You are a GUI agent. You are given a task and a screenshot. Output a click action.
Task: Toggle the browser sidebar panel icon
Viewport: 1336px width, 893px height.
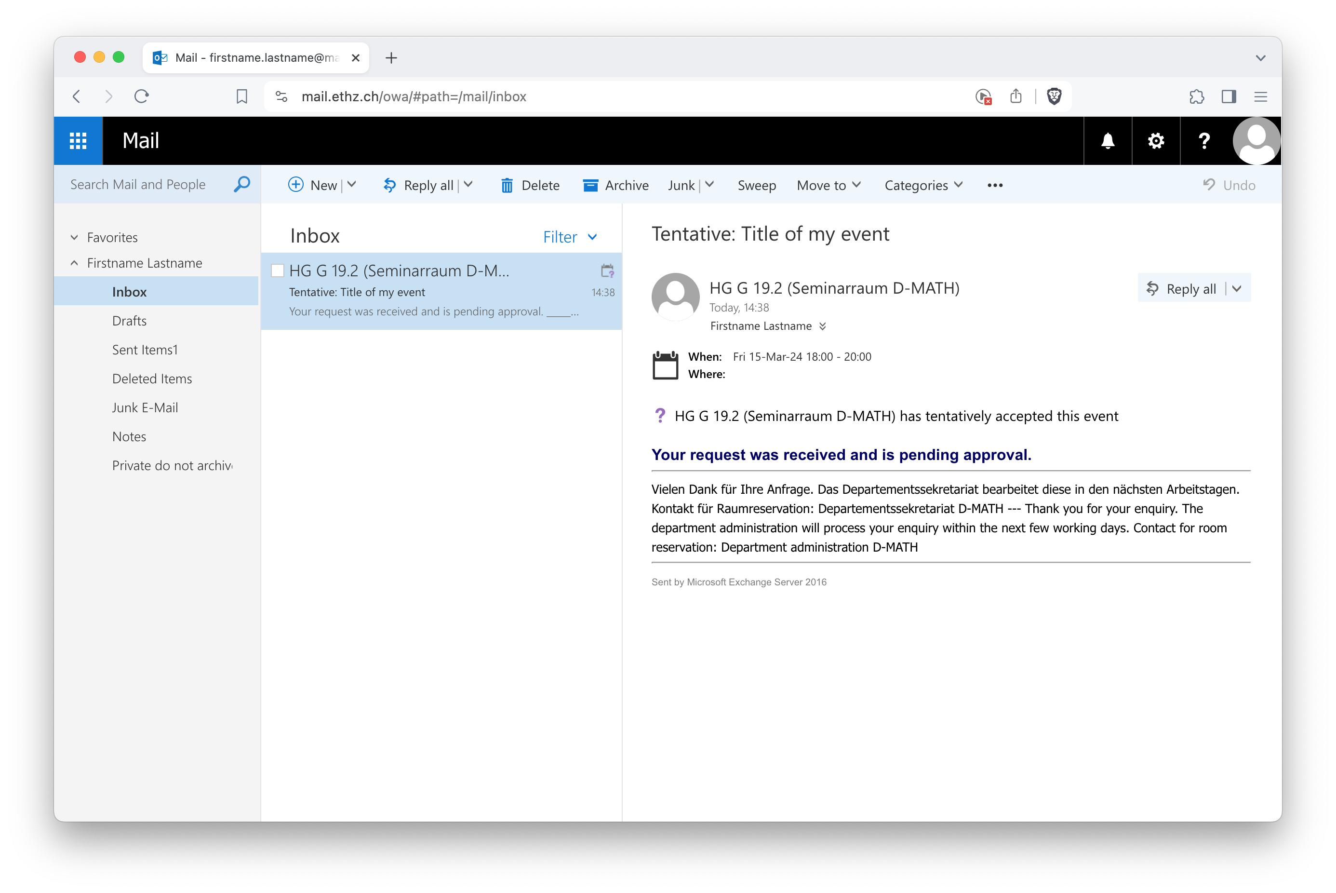click(1229, 96)
